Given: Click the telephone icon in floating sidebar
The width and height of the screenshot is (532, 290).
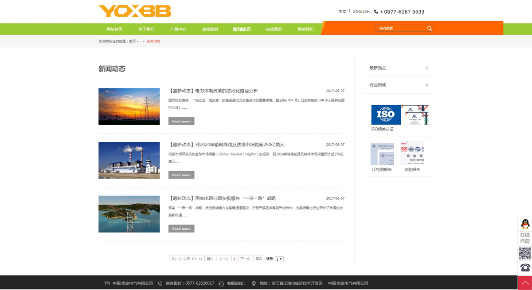Looking at the screenshot, I should [525, 268].
